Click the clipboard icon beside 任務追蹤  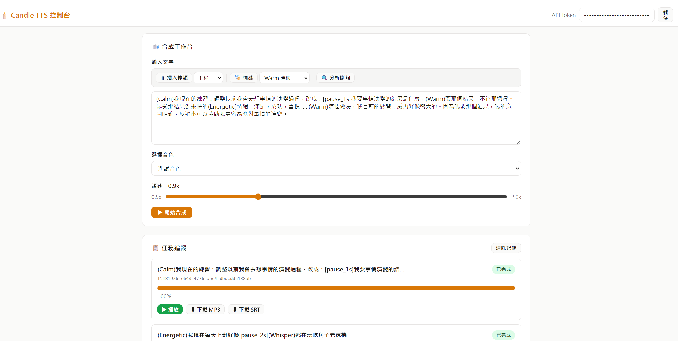coord(156,248)
